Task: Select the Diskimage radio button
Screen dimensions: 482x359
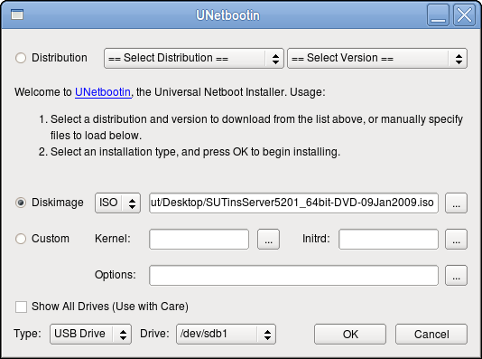Action: point(21,203)
